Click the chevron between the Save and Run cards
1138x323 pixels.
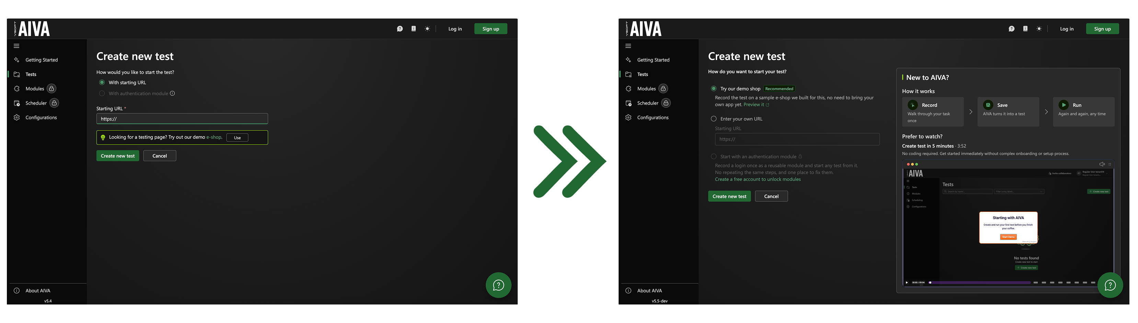tap(1046, 112)
